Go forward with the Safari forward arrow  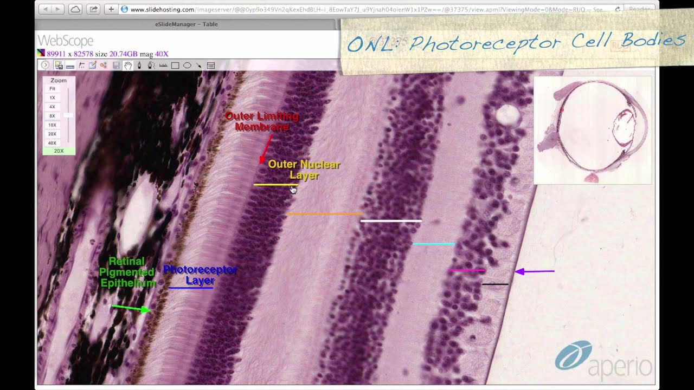58,9
